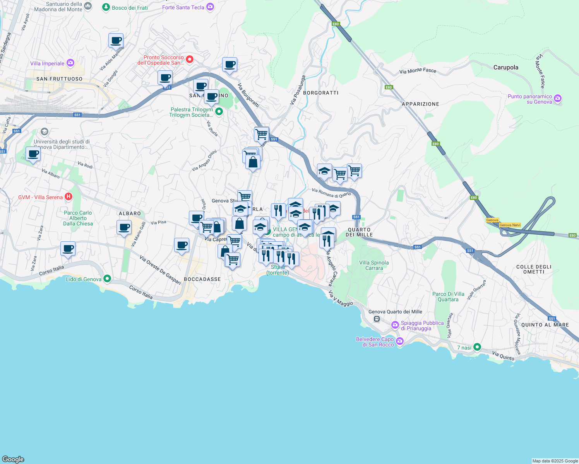Select the Villa Imperiale attraction pin
The image size is (579, 464).
(70, 63)
